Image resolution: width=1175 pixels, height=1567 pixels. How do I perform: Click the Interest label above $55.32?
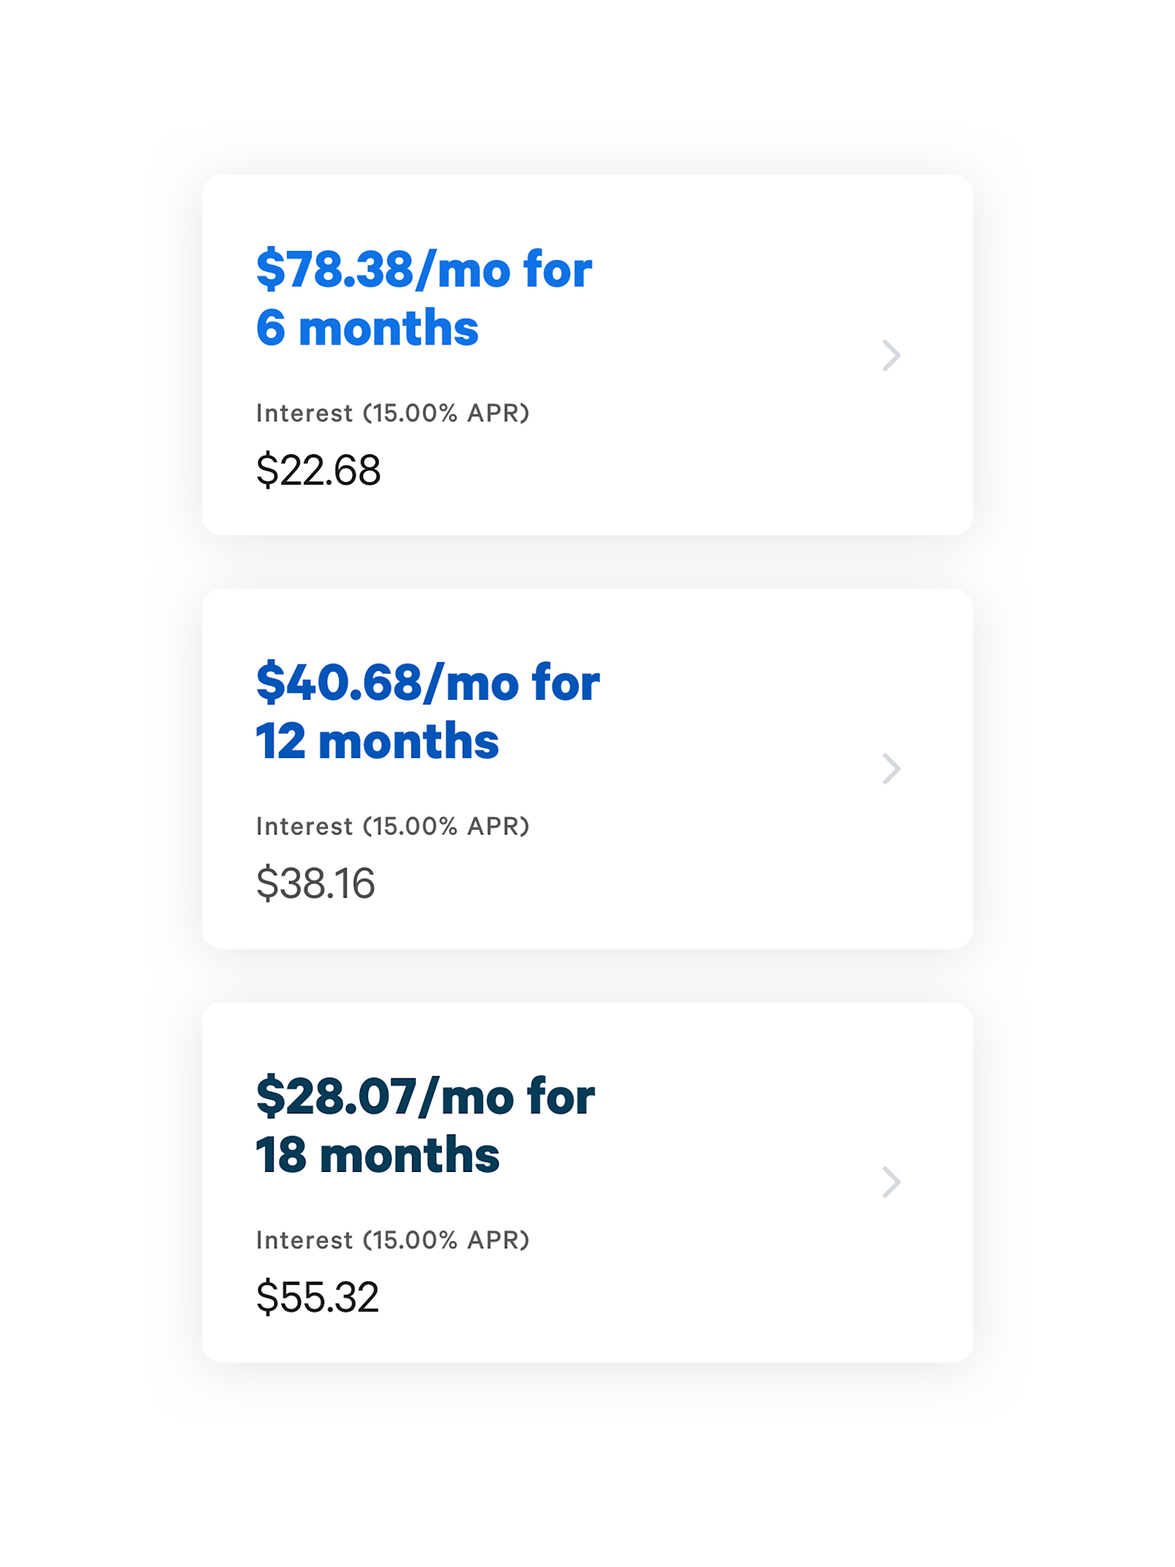[304, 1240]
